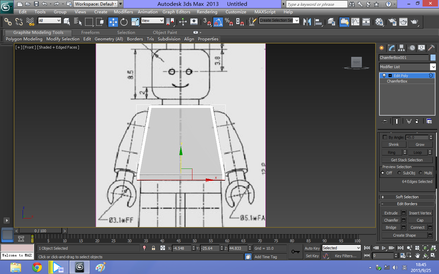This screenshot has width=439, height=274.
Task: Toggle Auto Key mode on
Action: (x=312, y=248)
